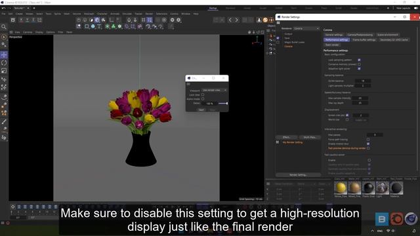The image size is (420, 236).
Task: Click the Max ray depth input field
Action: click(360, 103)
